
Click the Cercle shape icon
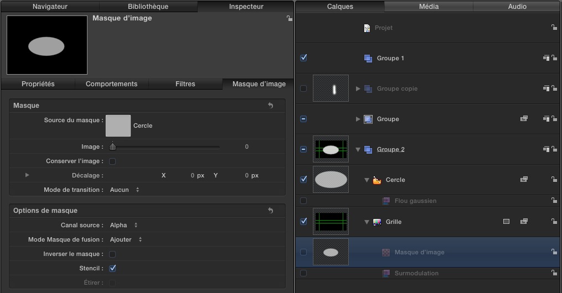[x=377, y=180]
